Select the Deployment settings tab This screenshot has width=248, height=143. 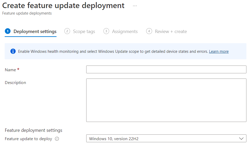31,31
